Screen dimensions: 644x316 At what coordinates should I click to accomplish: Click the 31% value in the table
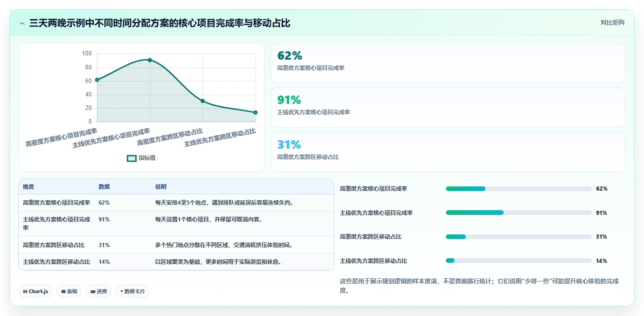point(104,245)
